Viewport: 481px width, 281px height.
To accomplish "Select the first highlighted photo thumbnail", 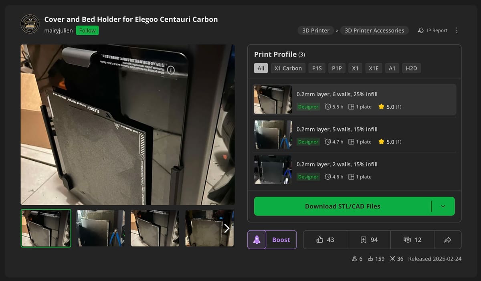I will [46, 228].
